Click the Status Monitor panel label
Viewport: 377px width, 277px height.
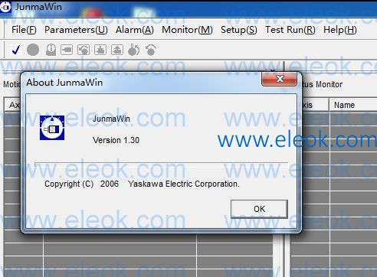pos(322,84)
